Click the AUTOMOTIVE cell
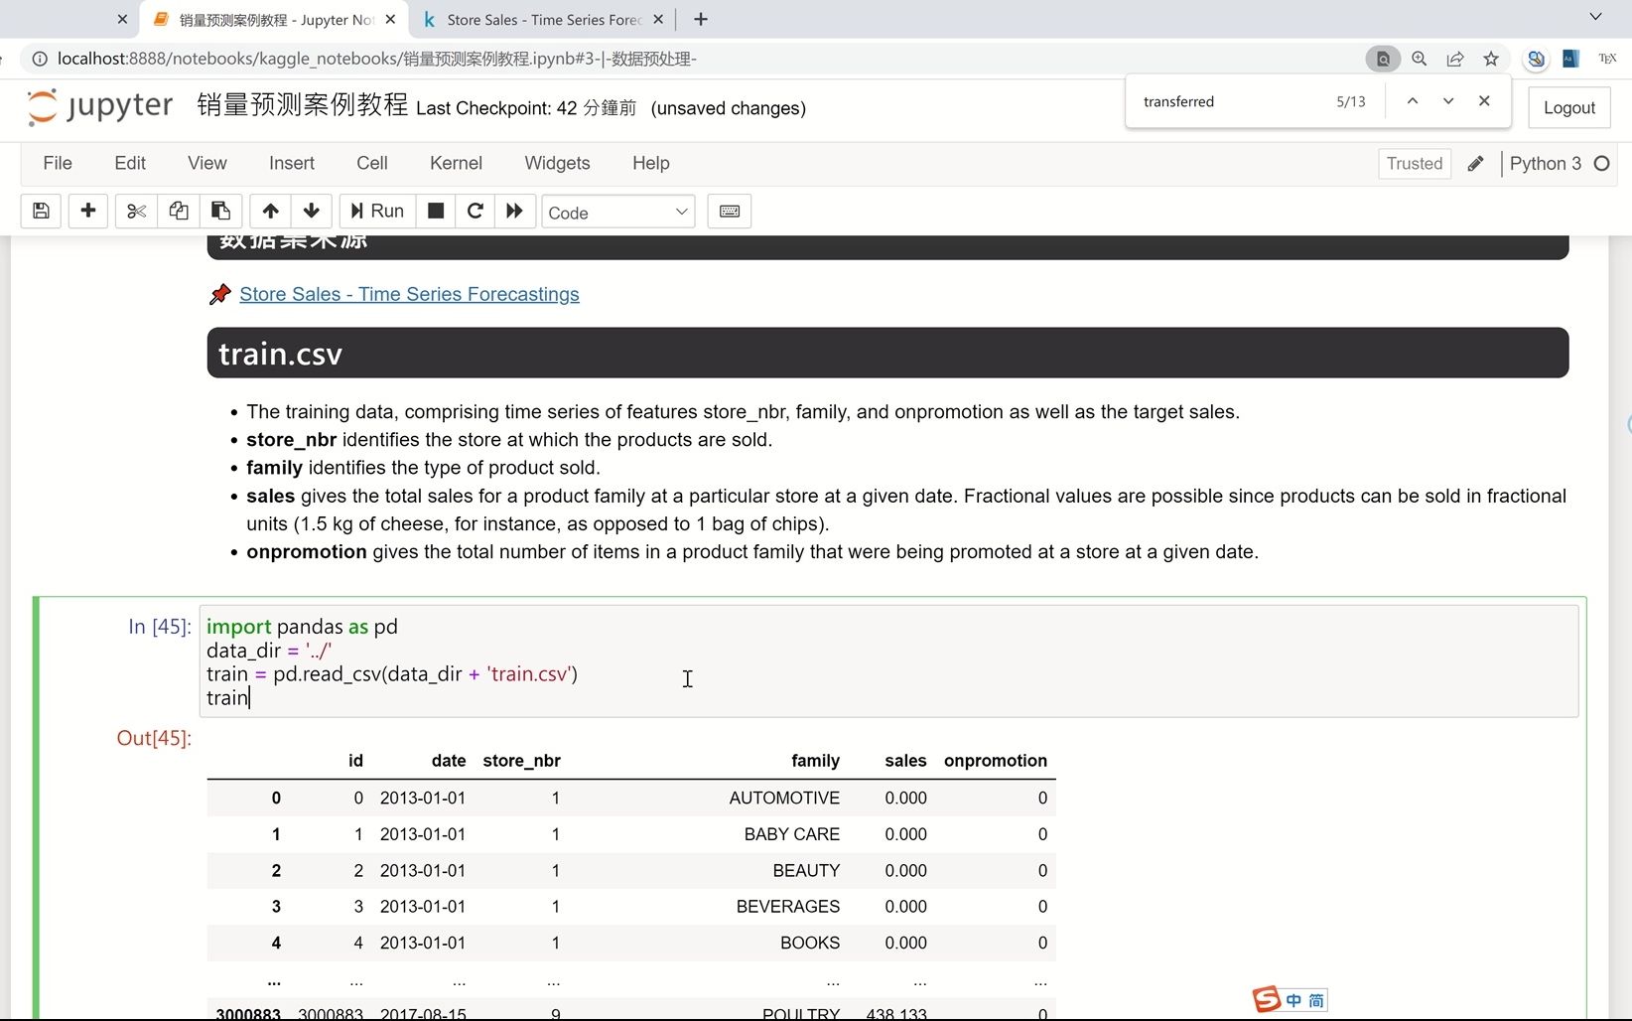 point(784,799)
